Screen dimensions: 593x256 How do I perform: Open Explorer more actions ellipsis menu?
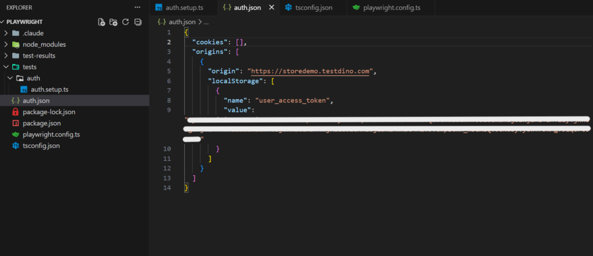pos(137,8)
